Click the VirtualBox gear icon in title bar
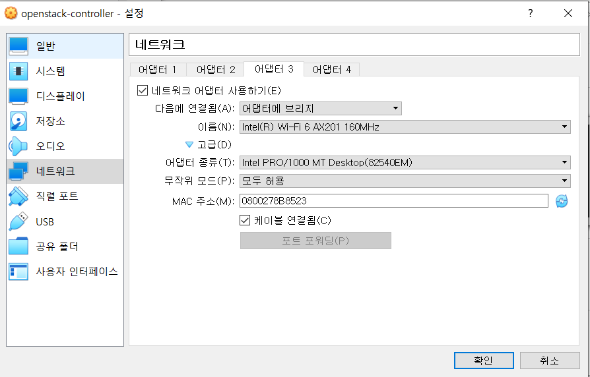The height and width of the screenshot is (377, 590). click(x=10, y=13)
